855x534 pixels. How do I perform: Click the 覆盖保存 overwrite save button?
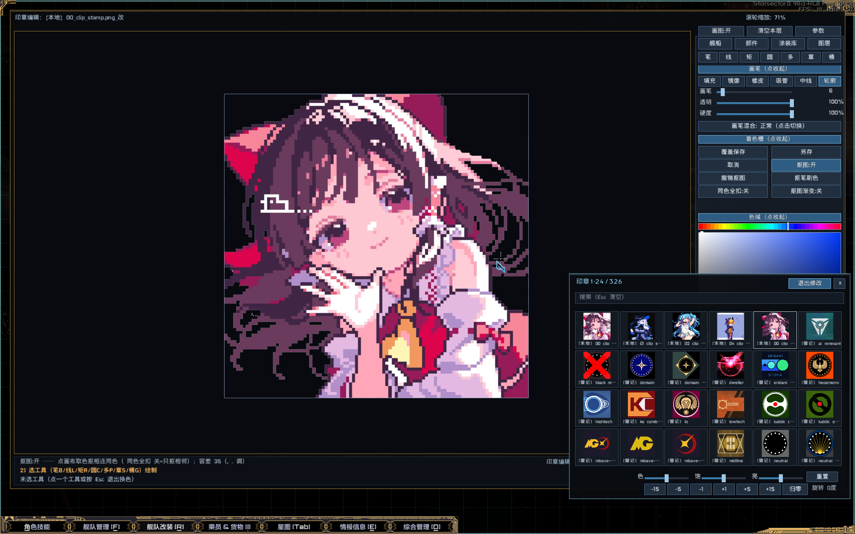tap(733, 152)
